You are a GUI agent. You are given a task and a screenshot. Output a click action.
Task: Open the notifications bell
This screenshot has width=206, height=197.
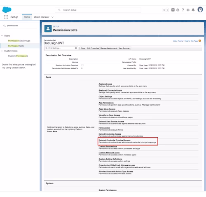(x=193, y=10)
